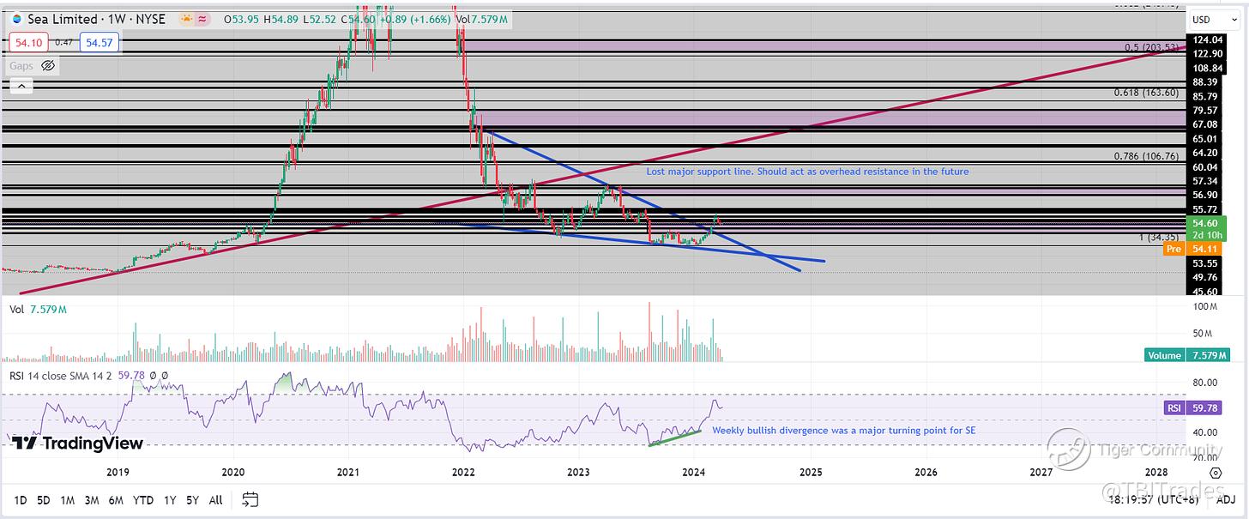Click the Vol 7.579M pane legend
This screenshot has width=1249, height=519.
[39, 309]
